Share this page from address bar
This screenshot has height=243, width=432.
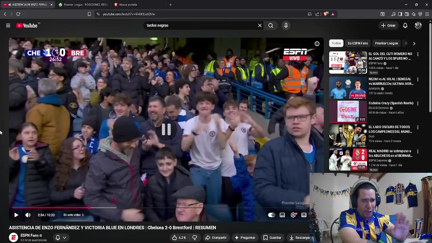(317, 14)
